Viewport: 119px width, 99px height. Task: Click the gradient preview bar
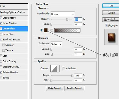[x=66, y=30]
